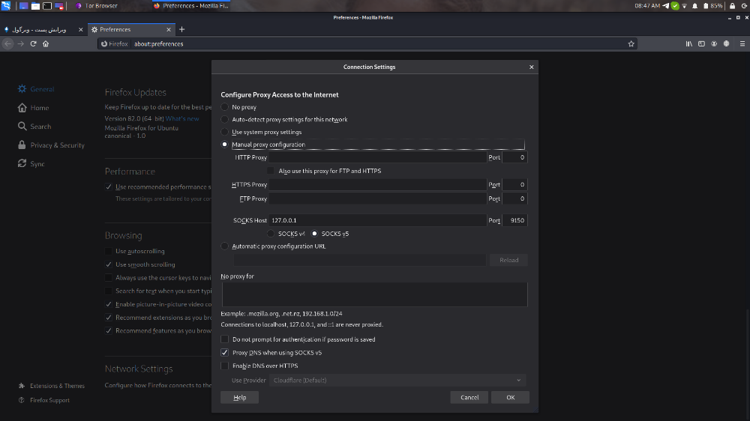Screen dimensions: 750x421
Task: Switch to the Persian-titled Virgool tab
Action: point(44,29)
